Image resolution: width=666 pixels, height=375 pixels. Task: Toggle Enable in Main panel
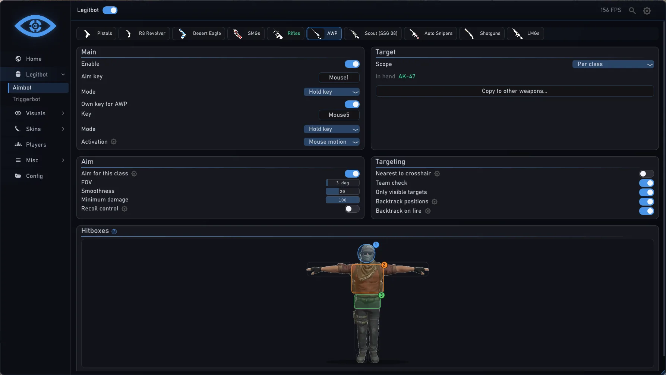pyautogui.click(x=352, y=64)
